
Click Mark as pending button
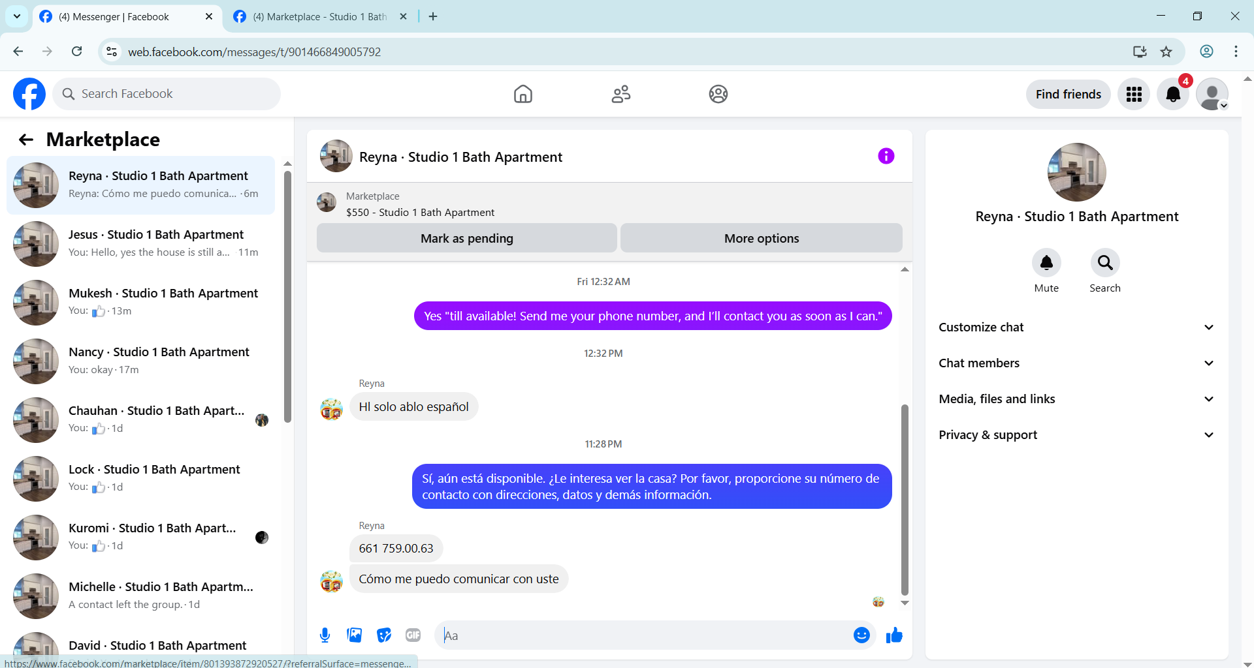[467, 238]
